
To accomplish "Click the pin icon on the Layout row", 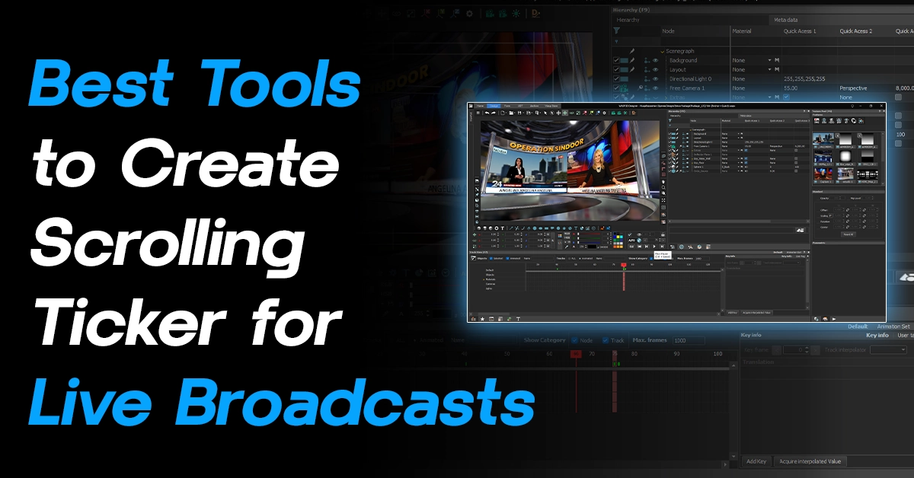I will point(631,69).
